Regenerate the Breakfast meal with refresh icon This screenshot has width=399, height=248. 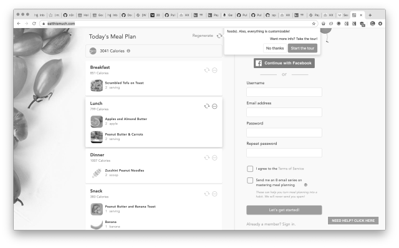pos(207,70)
